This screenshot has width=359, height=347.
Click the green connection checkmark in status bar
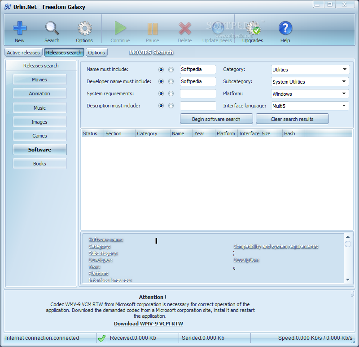102,338
